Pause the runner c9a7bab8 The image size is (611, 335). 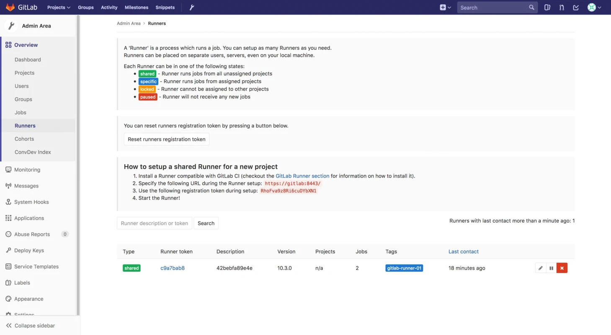[551, 268]
